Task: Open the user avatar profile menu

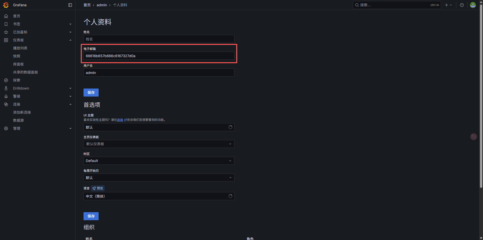Action: 473,5
